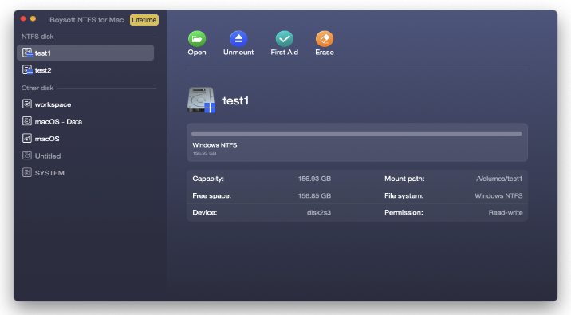
Task: Click the orange Erase icon
Action: 325,38
